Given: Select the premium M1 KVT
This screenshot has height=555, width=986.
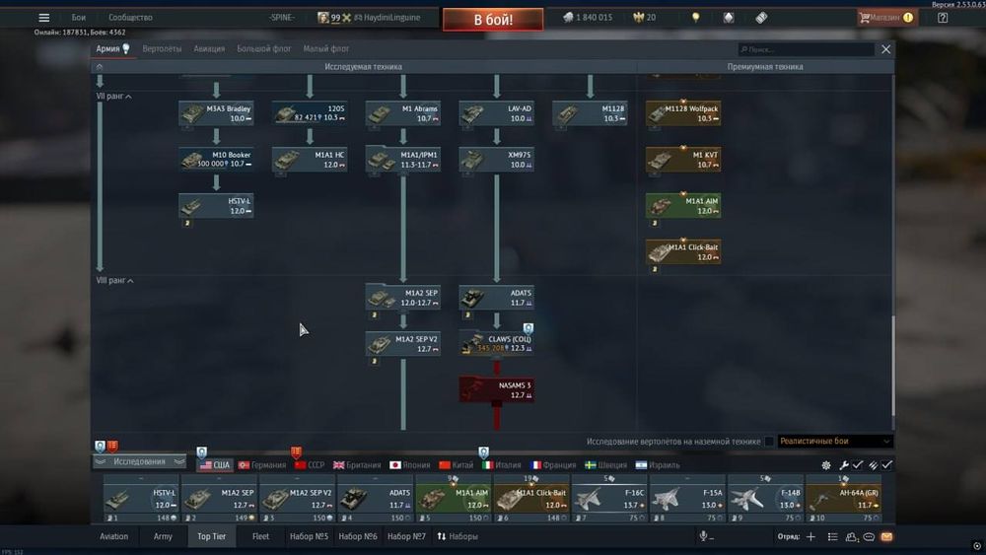Looking at the screenshot, I should click(683, 160).
